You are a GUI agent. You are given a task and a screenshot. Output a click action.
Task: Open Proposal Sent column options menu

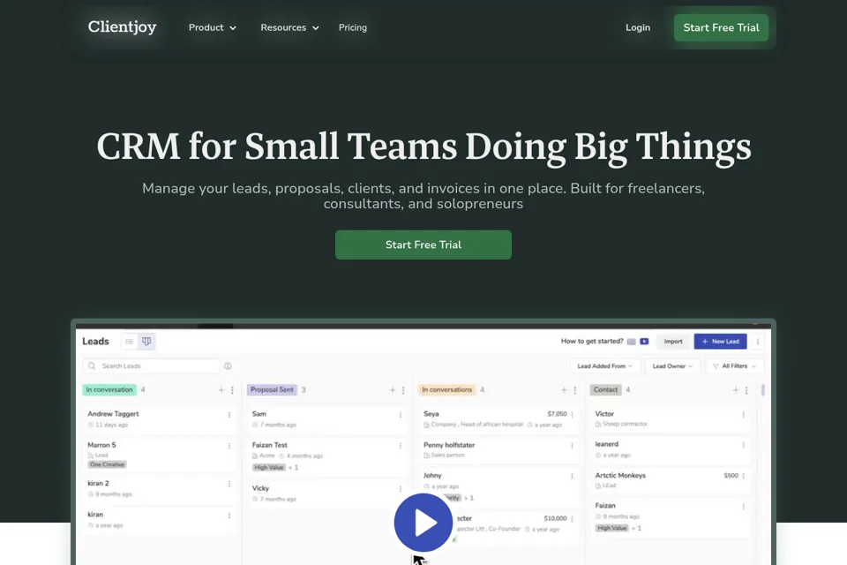tap(403, 390)
